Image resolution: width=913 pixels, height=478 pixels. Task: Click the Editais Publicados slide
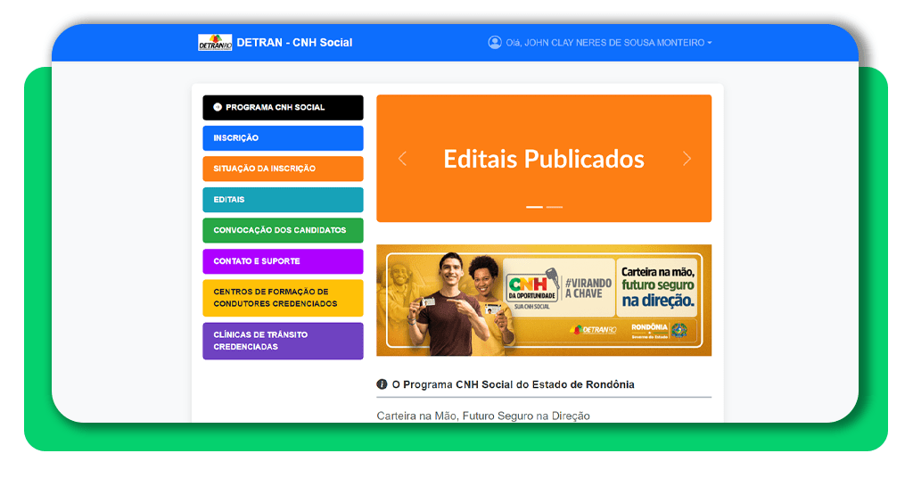click(x=544, y=159)
